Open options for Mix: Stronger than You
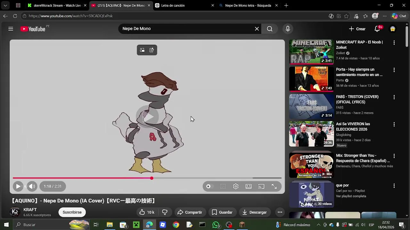The image size is (410, 230). click(x=394, y=156)
